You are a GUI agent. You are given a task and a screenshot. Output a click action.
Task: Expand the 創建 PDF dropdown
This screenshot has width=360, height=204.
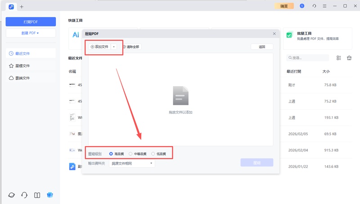(31, 33)
